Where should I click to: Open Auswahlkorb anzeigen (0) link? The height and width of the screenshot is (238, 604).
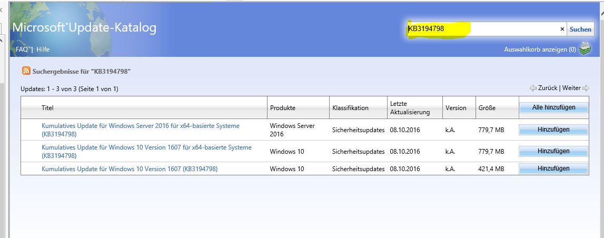pos(540,49)
